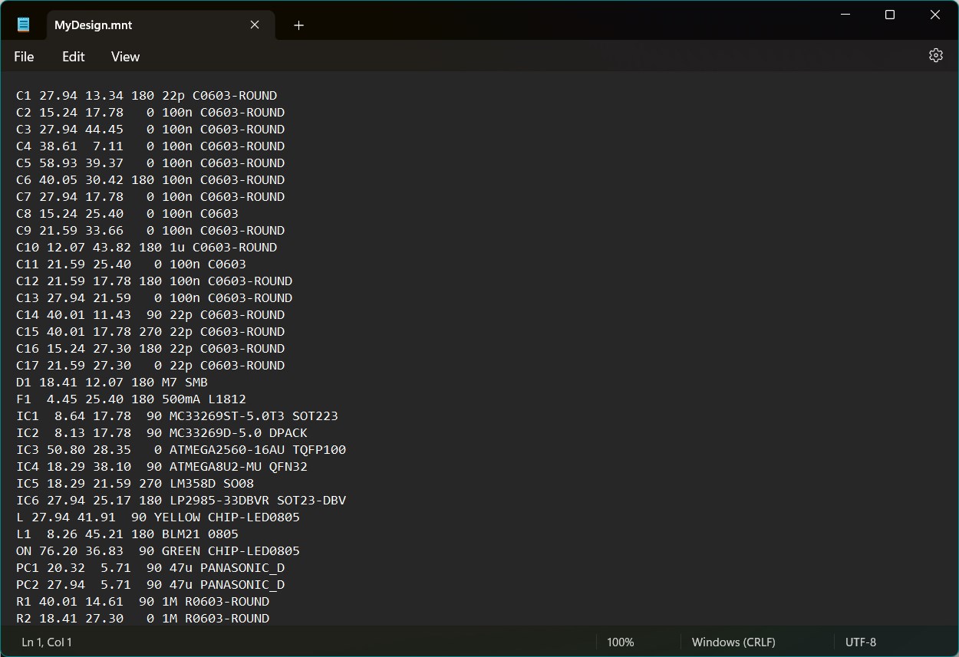Viewport: 959px width, 657px height.
Task: Click the IC5 LM358D SO08 line
Action: (135, 484)
